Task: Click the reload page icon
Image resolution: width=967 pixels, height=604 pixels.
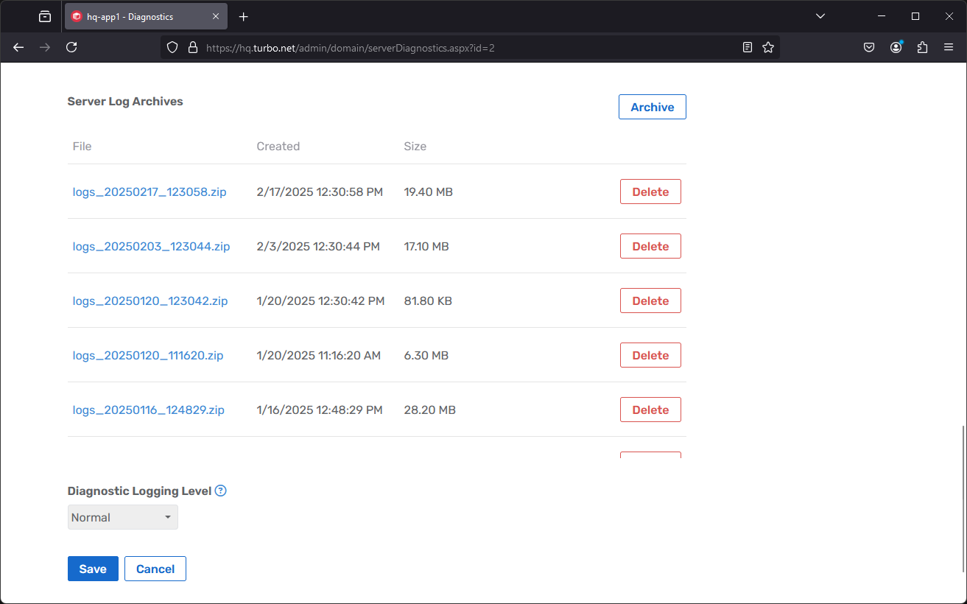Action: (71, 47)
